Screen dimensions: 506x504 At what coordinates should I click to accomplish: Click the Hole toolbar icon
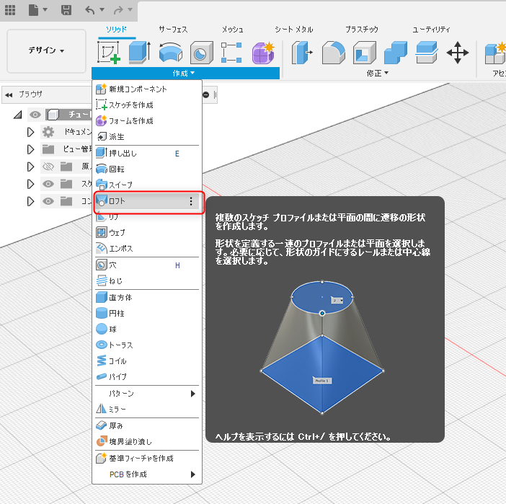tap(201, 53)
